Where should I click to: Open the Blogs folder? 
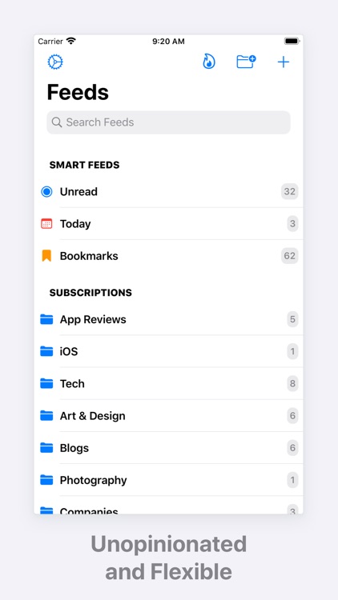coord(169,448)
